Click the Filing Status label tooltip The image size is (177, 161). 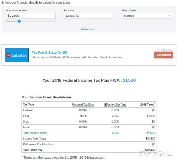coord(129,10)
